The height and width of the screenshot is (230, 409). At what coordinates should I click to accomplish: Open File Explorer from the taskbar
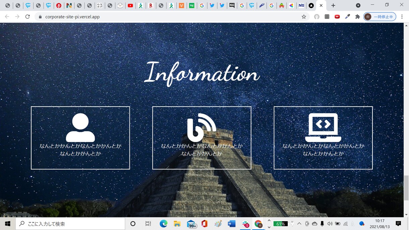pyautogui.click(x=177, y=224)
